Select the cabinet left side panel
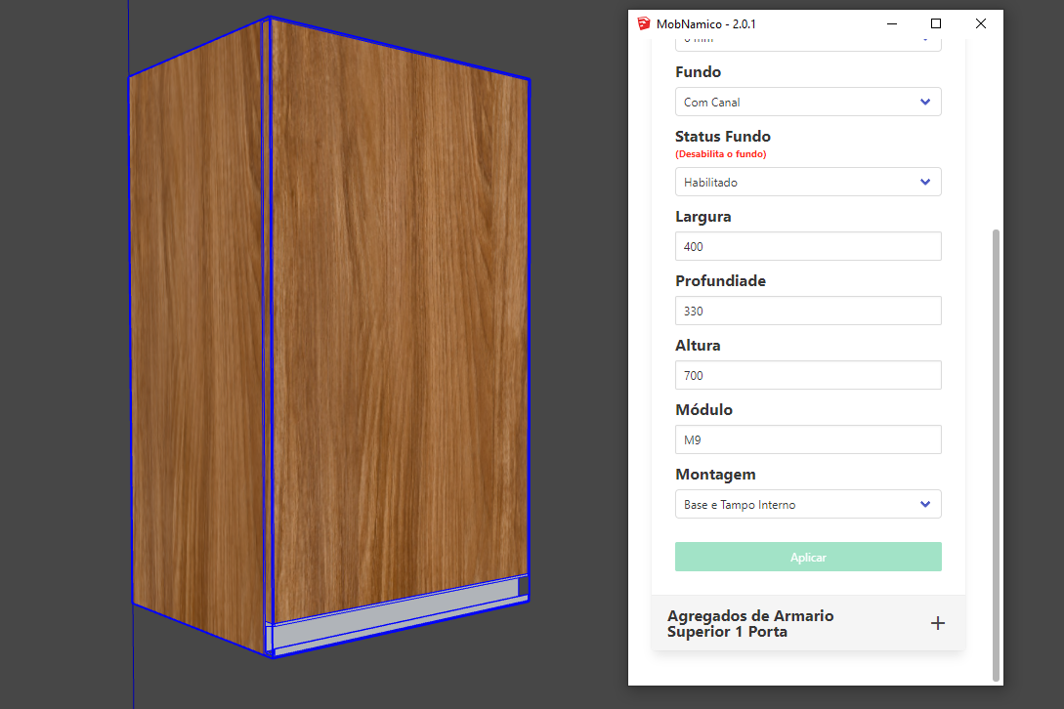Image resolution: width=1064 pixels, height=709 pixels. tap(198, 332)
